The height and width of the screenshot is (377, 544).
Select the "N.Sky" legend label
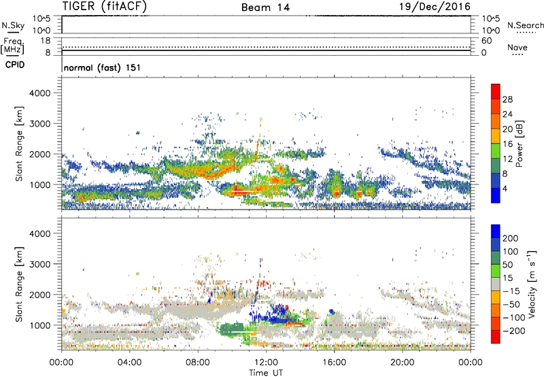(13, 25)
